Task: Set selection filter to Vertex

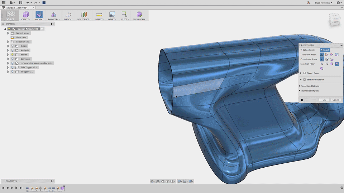Action: click(x=322, y=64)
